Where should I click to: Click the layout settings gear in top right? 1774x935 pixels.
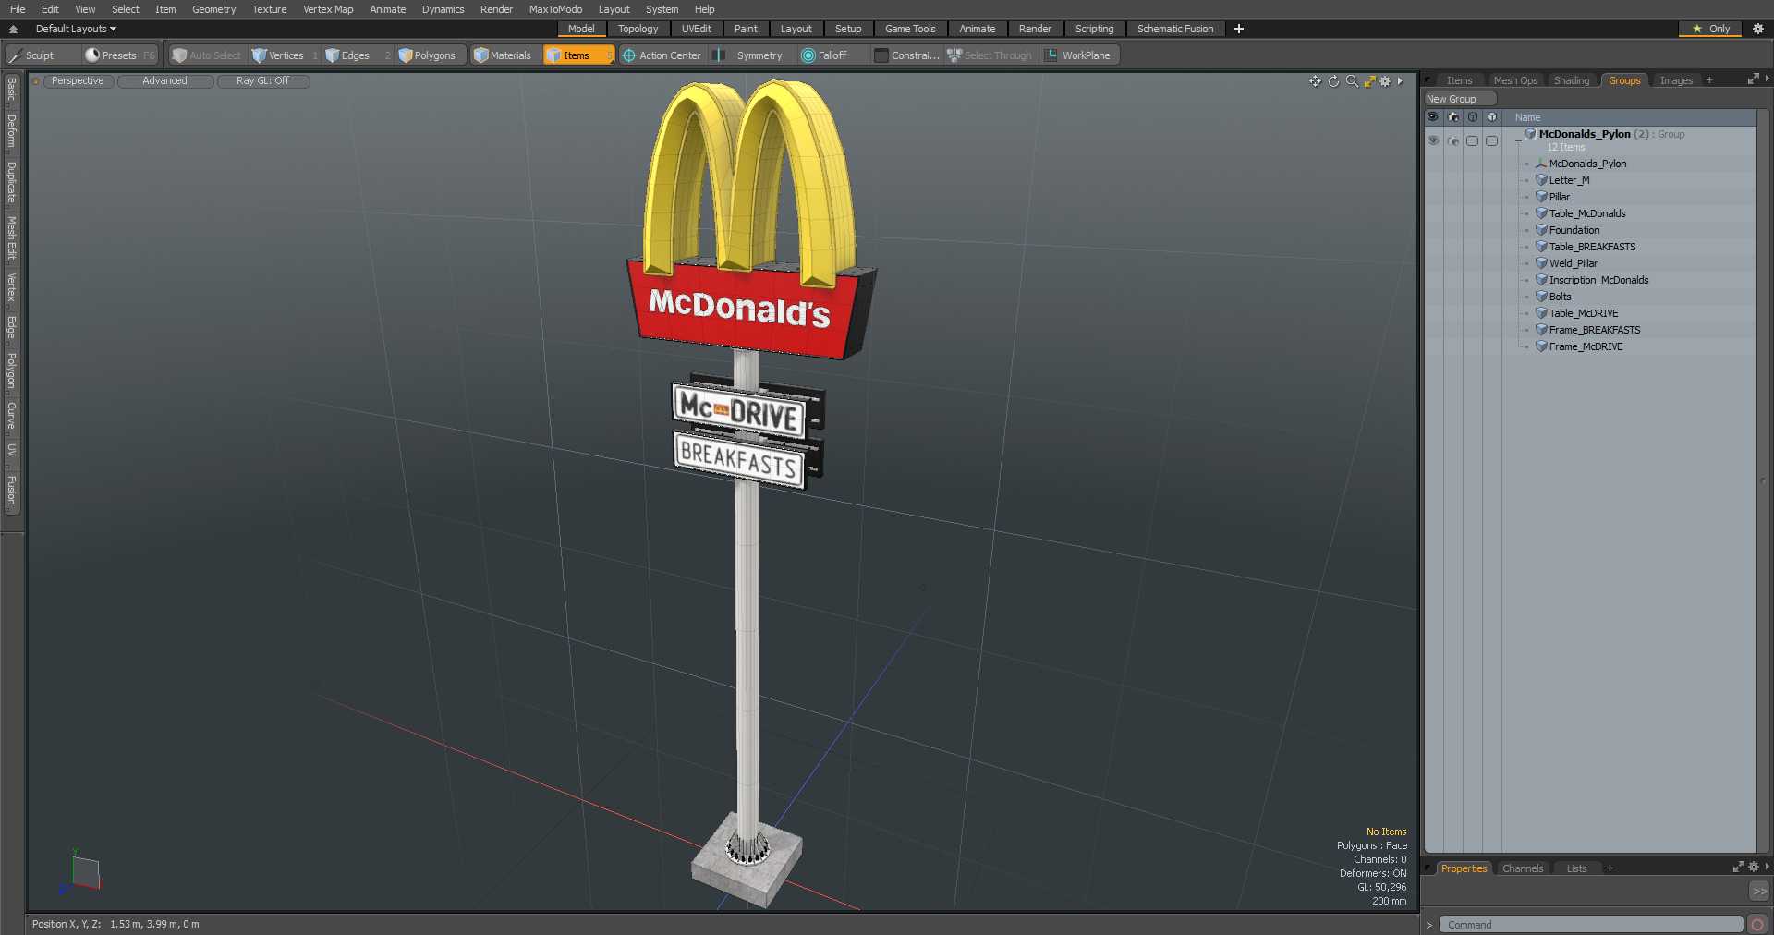pos(1758,29)
